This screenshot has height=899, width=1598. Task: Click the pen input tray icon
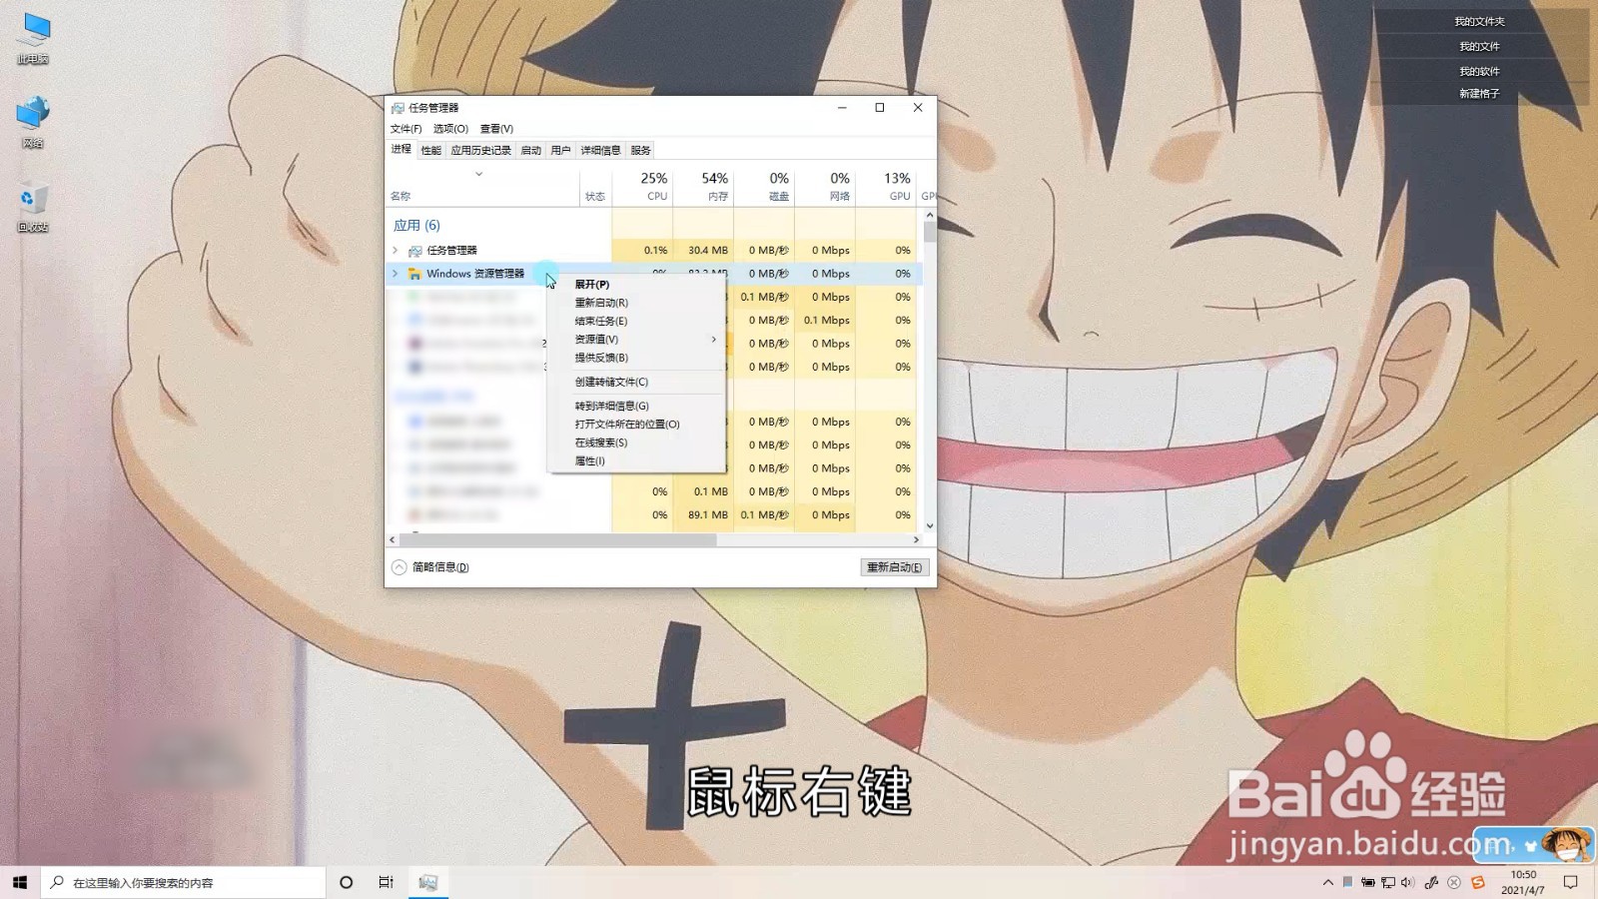(x=1431, y=882)
